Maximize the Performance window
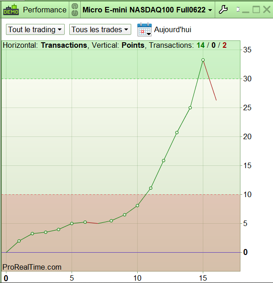 point(256,10)
